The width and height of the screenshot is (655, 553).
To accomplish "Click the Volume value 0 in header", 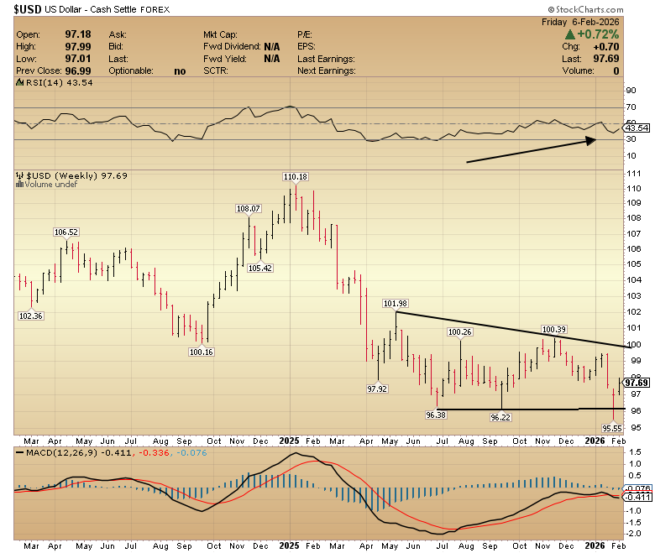I will click(616, 71).
